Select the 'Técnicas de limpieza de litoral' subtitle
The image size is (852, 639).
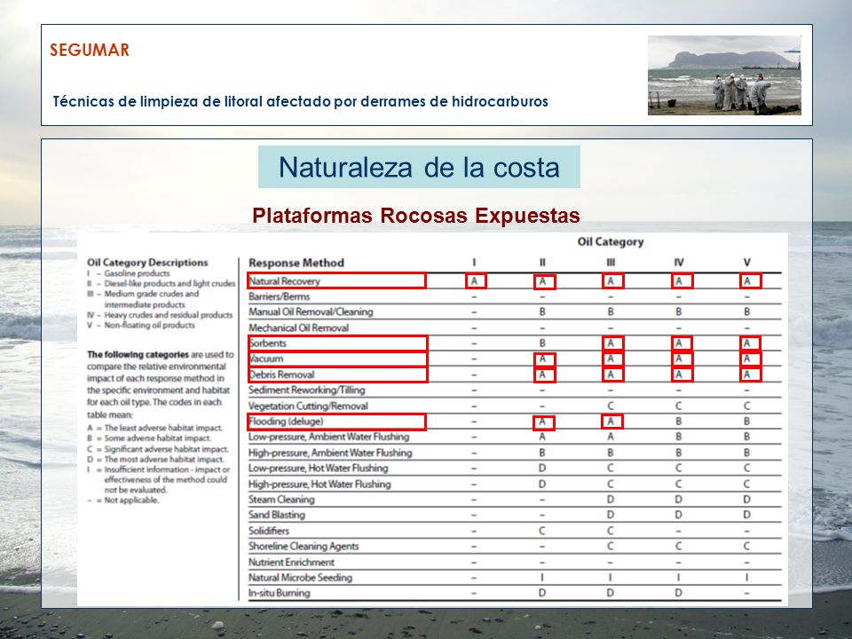click(x=301, y=101)
